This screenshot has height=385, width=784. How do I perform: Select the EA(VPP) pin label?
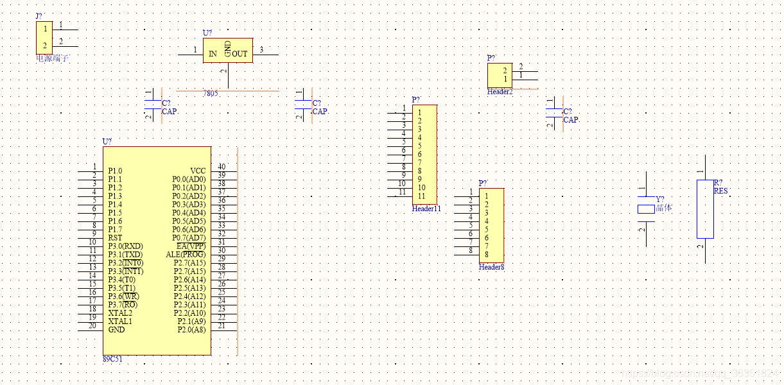point(191,246)
